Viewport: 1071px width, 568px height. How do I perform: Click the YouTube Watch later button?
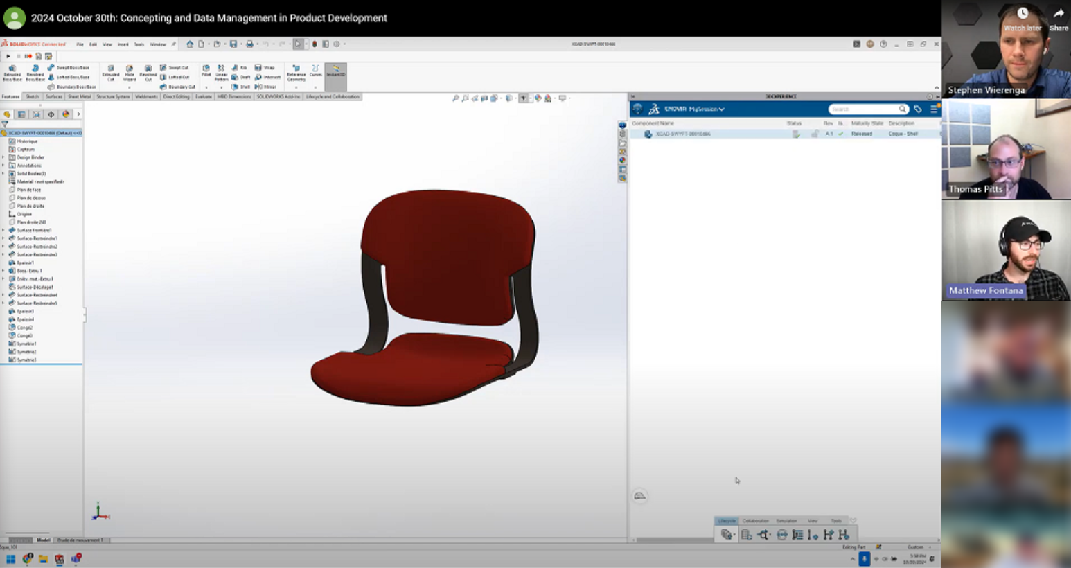coord(1023,19)
